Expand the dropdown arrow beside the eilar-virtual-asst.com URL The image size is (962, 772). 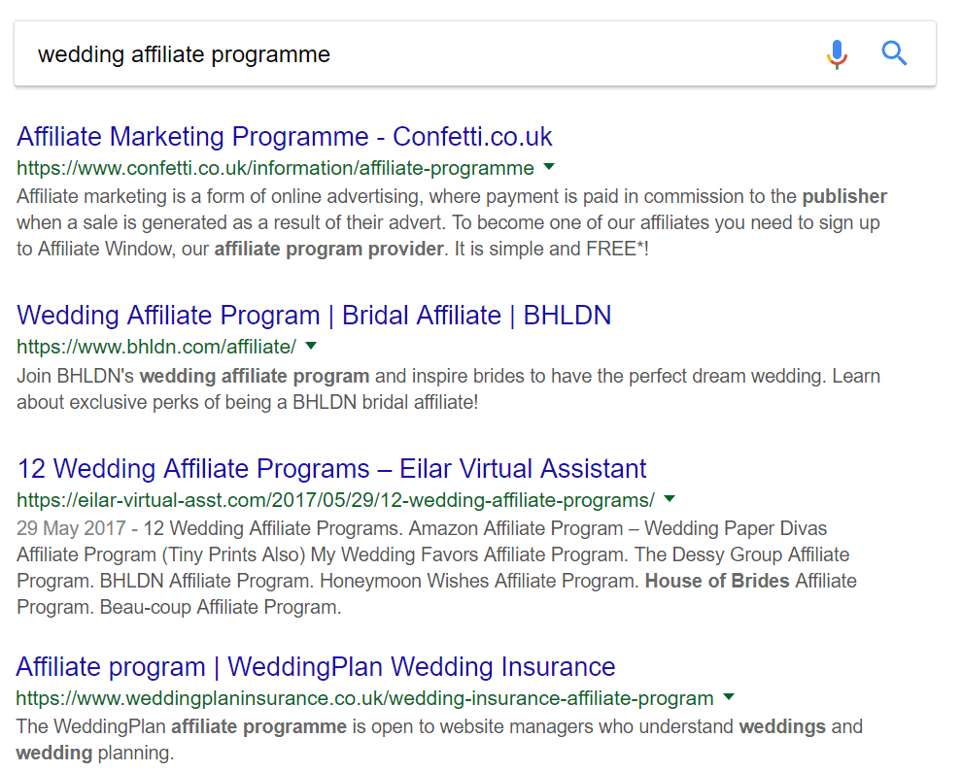670,499
